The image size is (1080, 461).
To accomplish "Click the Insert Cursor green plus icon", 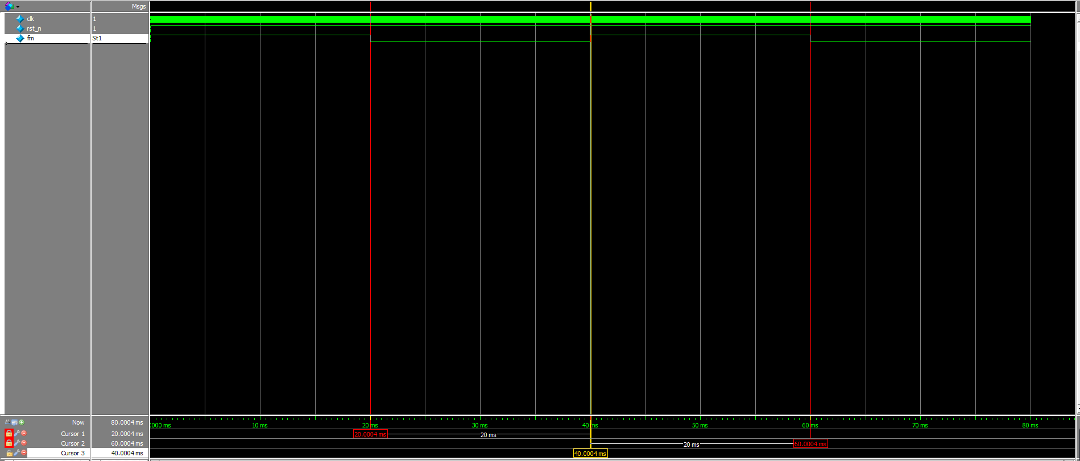I will tap(22, 422).
